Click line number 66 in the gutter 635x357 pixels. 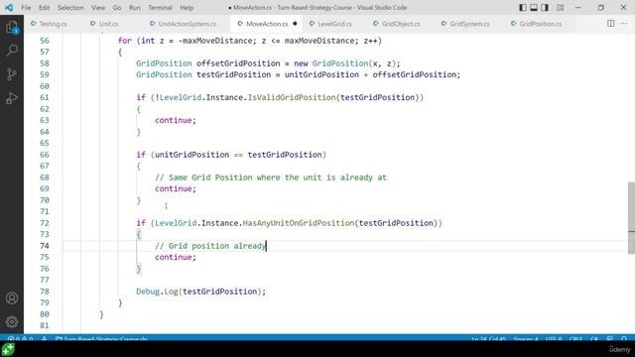click(x=44, y=155)
